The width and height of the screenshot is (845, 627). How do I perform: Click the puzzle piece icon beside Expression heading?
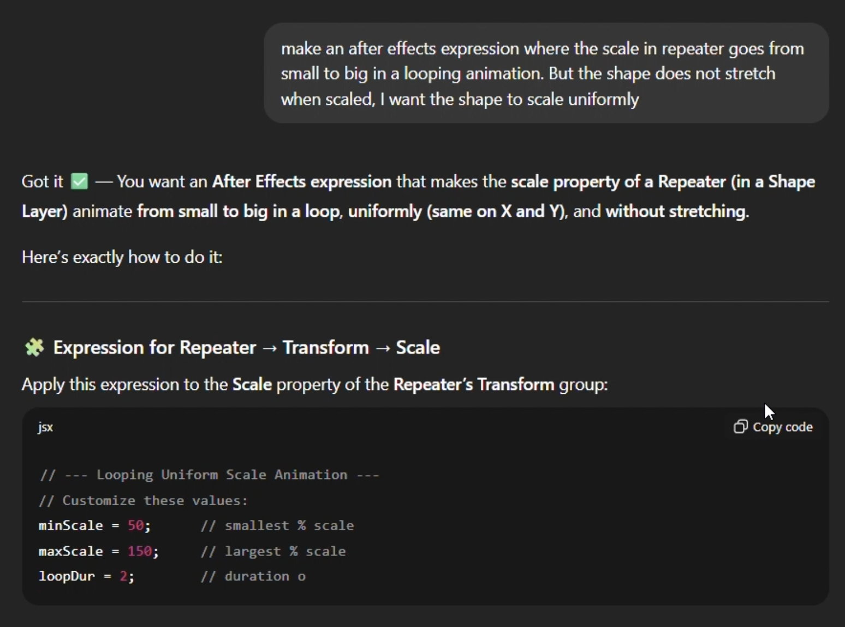(34, 347)
